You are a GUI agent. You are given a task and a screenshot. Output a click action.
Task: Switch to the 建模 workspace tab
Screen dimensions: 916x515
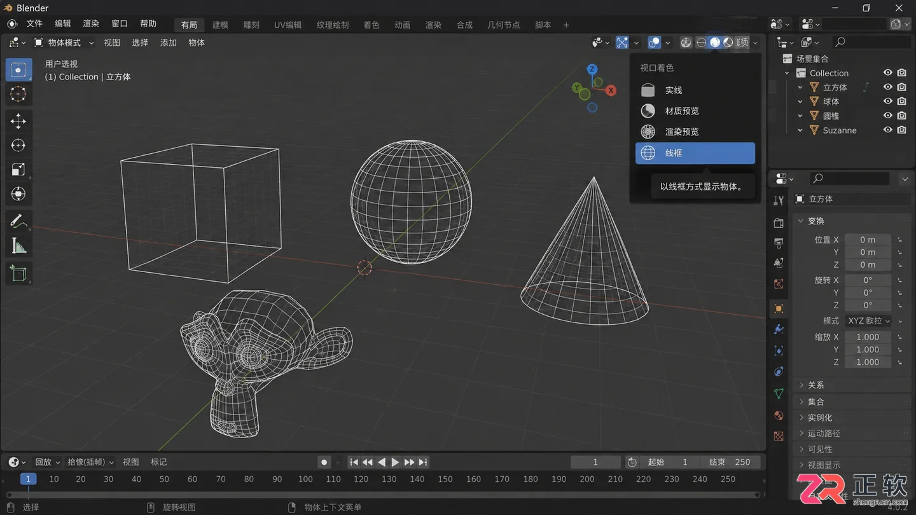tap(220, 25)
